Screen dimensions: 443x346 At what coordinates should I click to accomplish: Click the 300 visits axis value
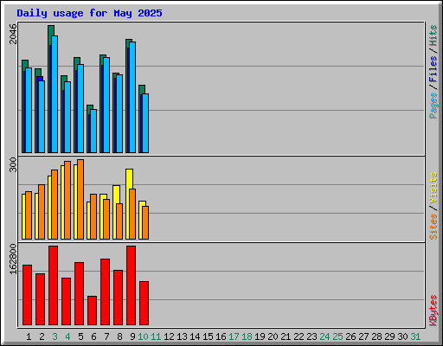pyautogui.click(x=13, y=164)
